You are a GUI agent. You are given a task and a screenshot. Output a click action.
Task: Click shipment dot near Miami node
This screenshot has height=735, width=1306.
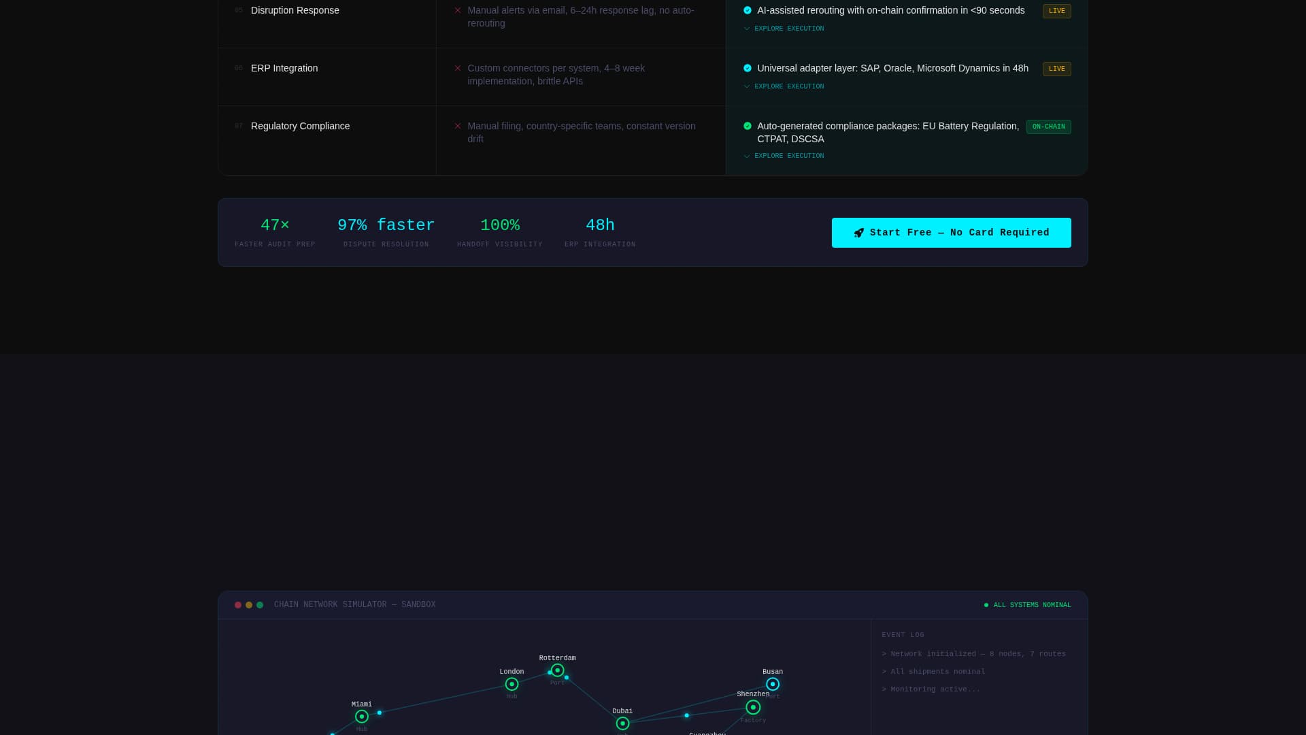[380, 713]
